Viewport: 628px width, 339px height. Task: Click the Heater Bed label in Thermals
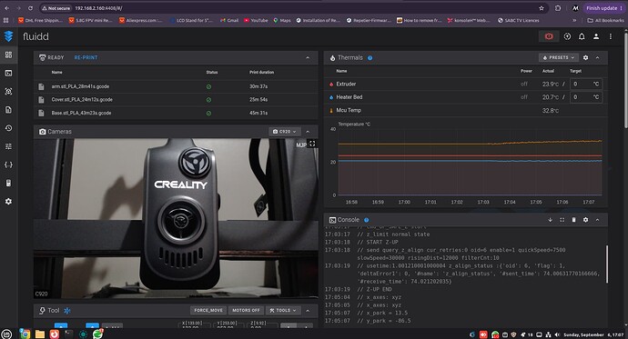click(x=349, y=97)
